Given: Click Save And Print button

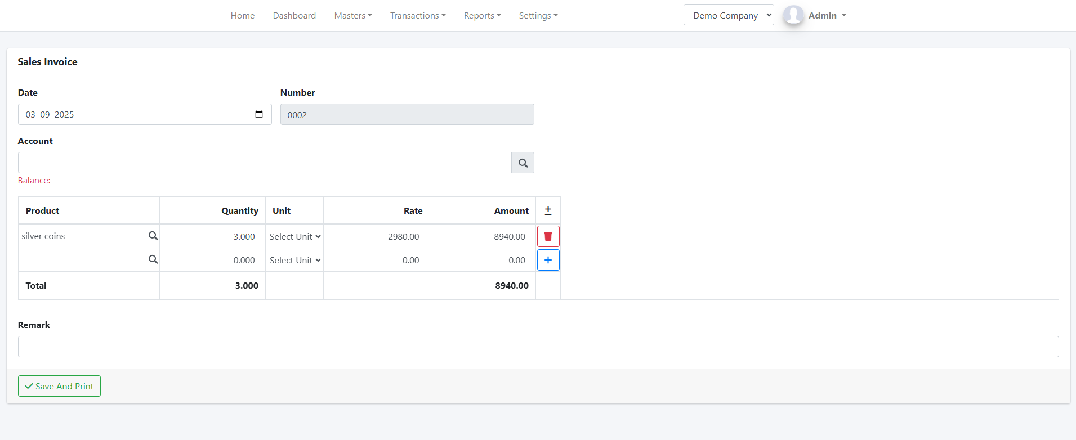Looking at the screenshot, I should click(x=59, y=386).
